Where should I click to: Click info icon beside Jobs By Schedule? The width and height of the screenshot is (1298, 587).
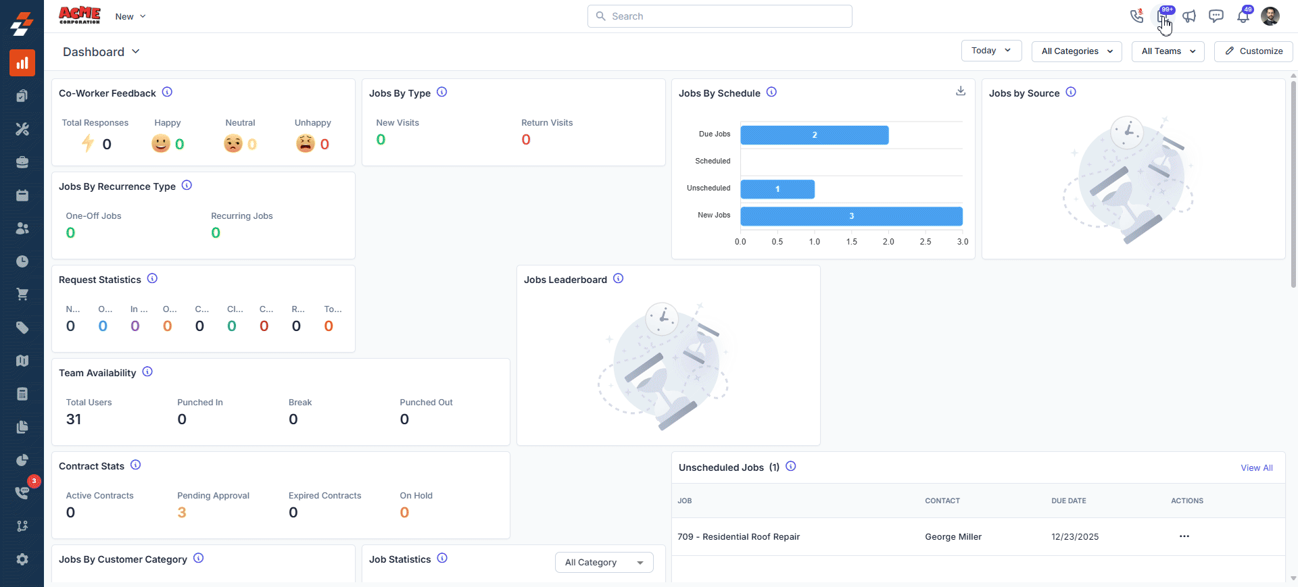point(771,92)
